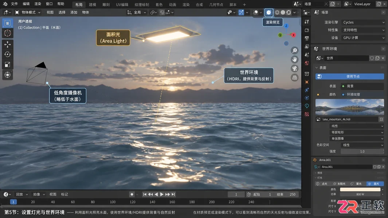This screenshot has width=388, height=218.
Task: Open the color space dropdown
Action: click(362, 145)
